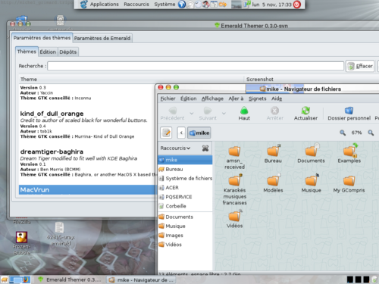Click the Effacer button

[360, 66]
